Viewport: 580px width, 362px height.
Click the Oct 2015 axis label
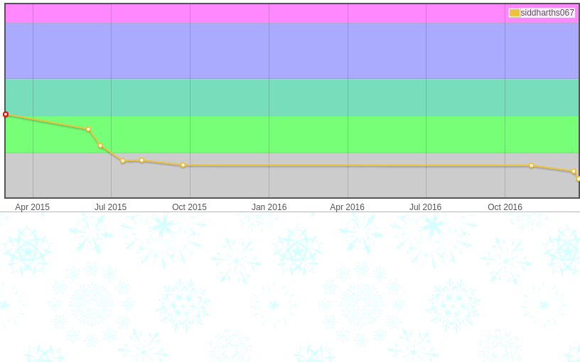click(189, 207)
